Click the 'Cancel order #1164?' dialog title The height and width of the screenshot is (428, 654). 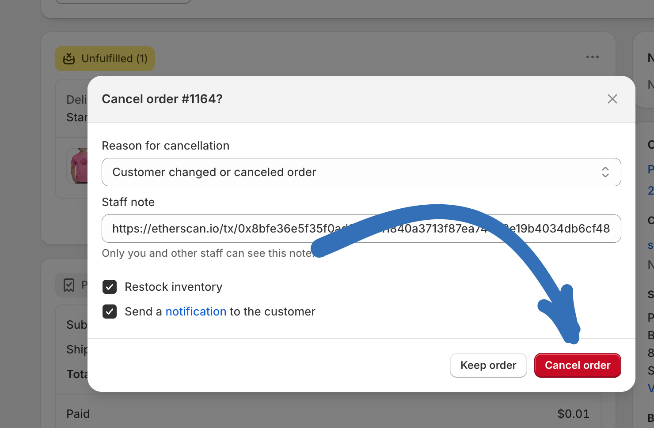click(x=162, y=99)
